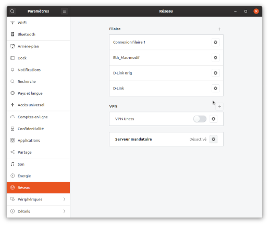Expand the Périphériques submenu chevron

click(x=64, y=199)
